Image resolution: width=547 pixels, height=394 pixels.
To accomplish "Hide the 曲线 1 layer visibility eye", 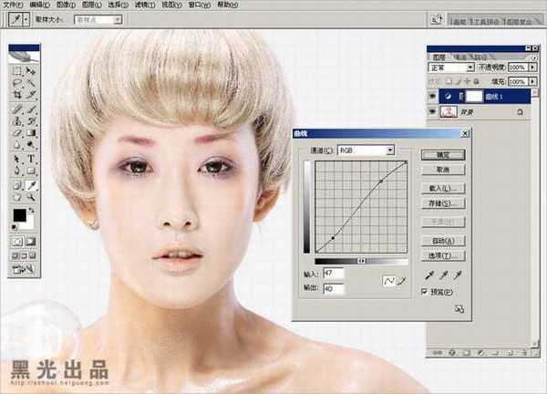I will tap(432, 95).
